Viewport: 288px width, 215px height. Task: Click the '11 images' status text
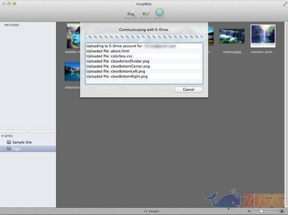pyautogui.click(x=152, y=211)
